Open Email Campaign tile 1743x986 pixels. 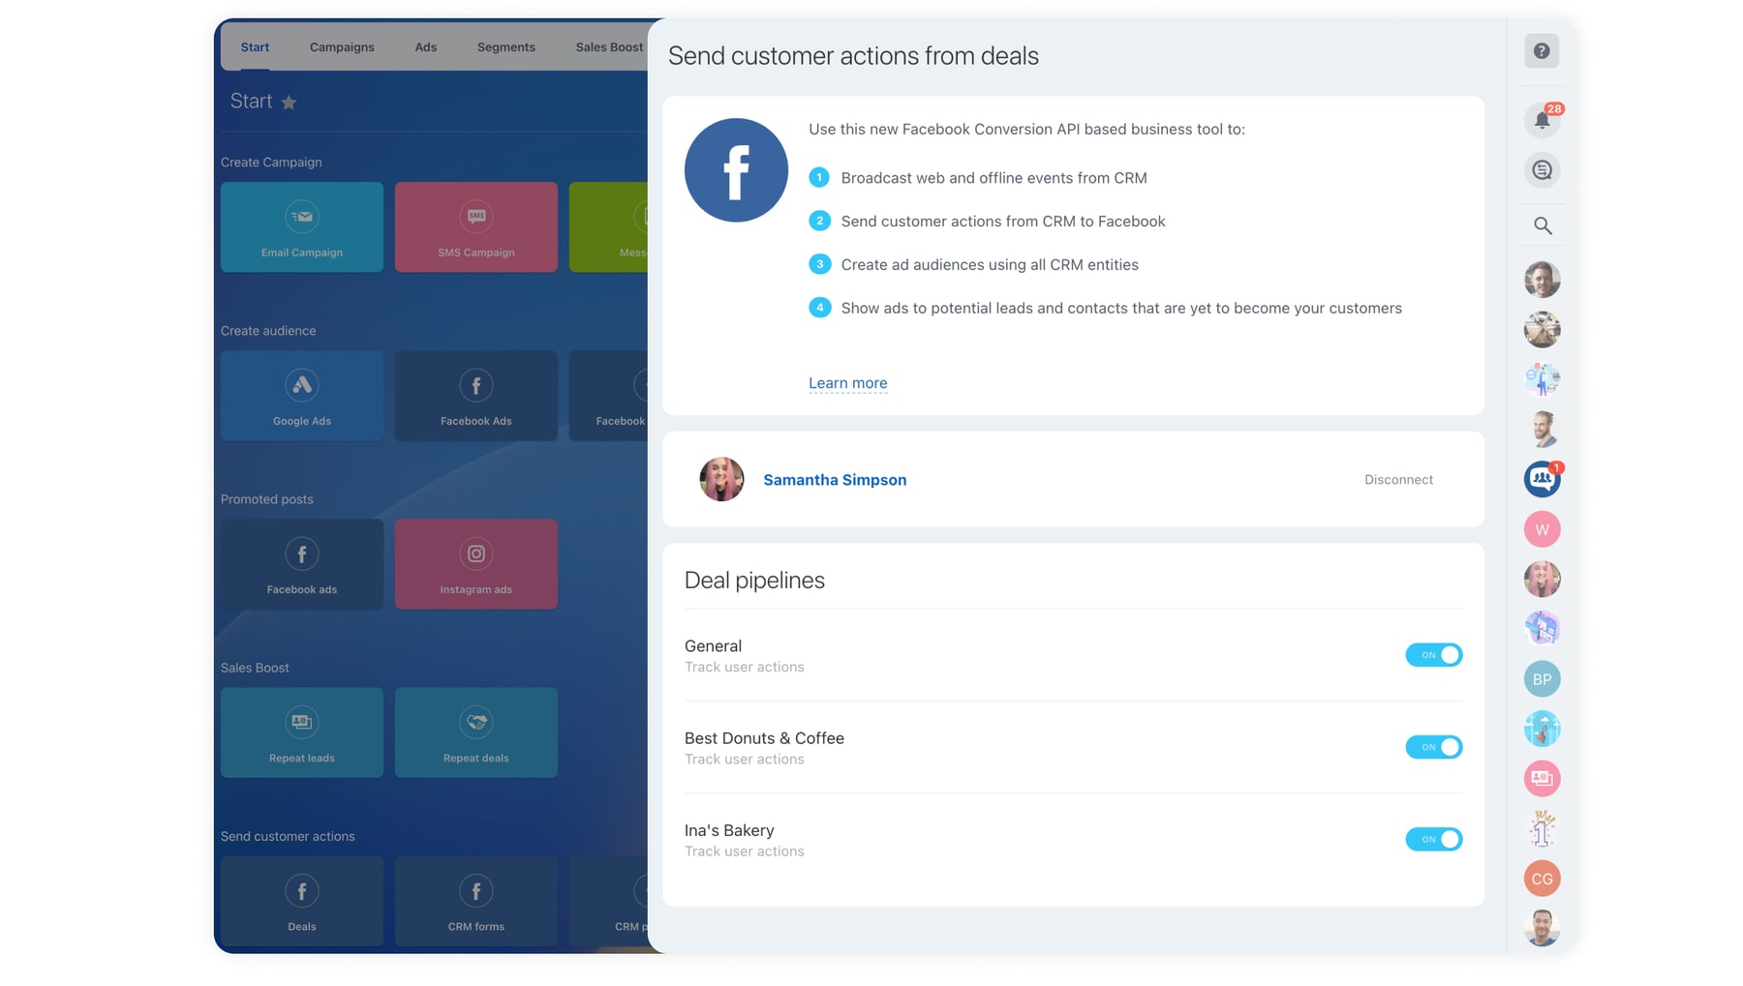point(301,227)
